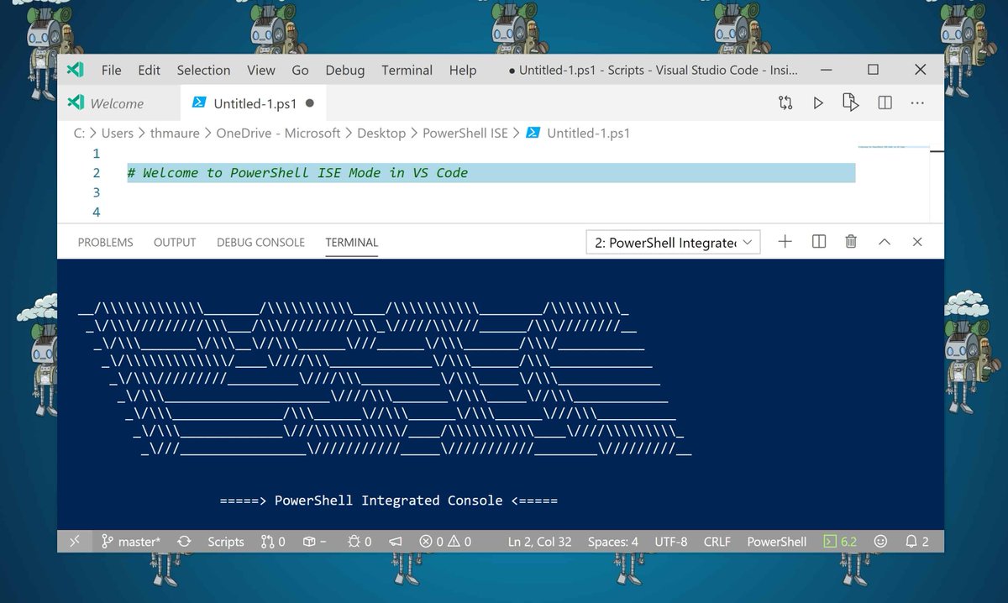1008x603 pixels.
Task: Click the smiley feedback icon
Action: pyautogui.click(x=880, y=542)
